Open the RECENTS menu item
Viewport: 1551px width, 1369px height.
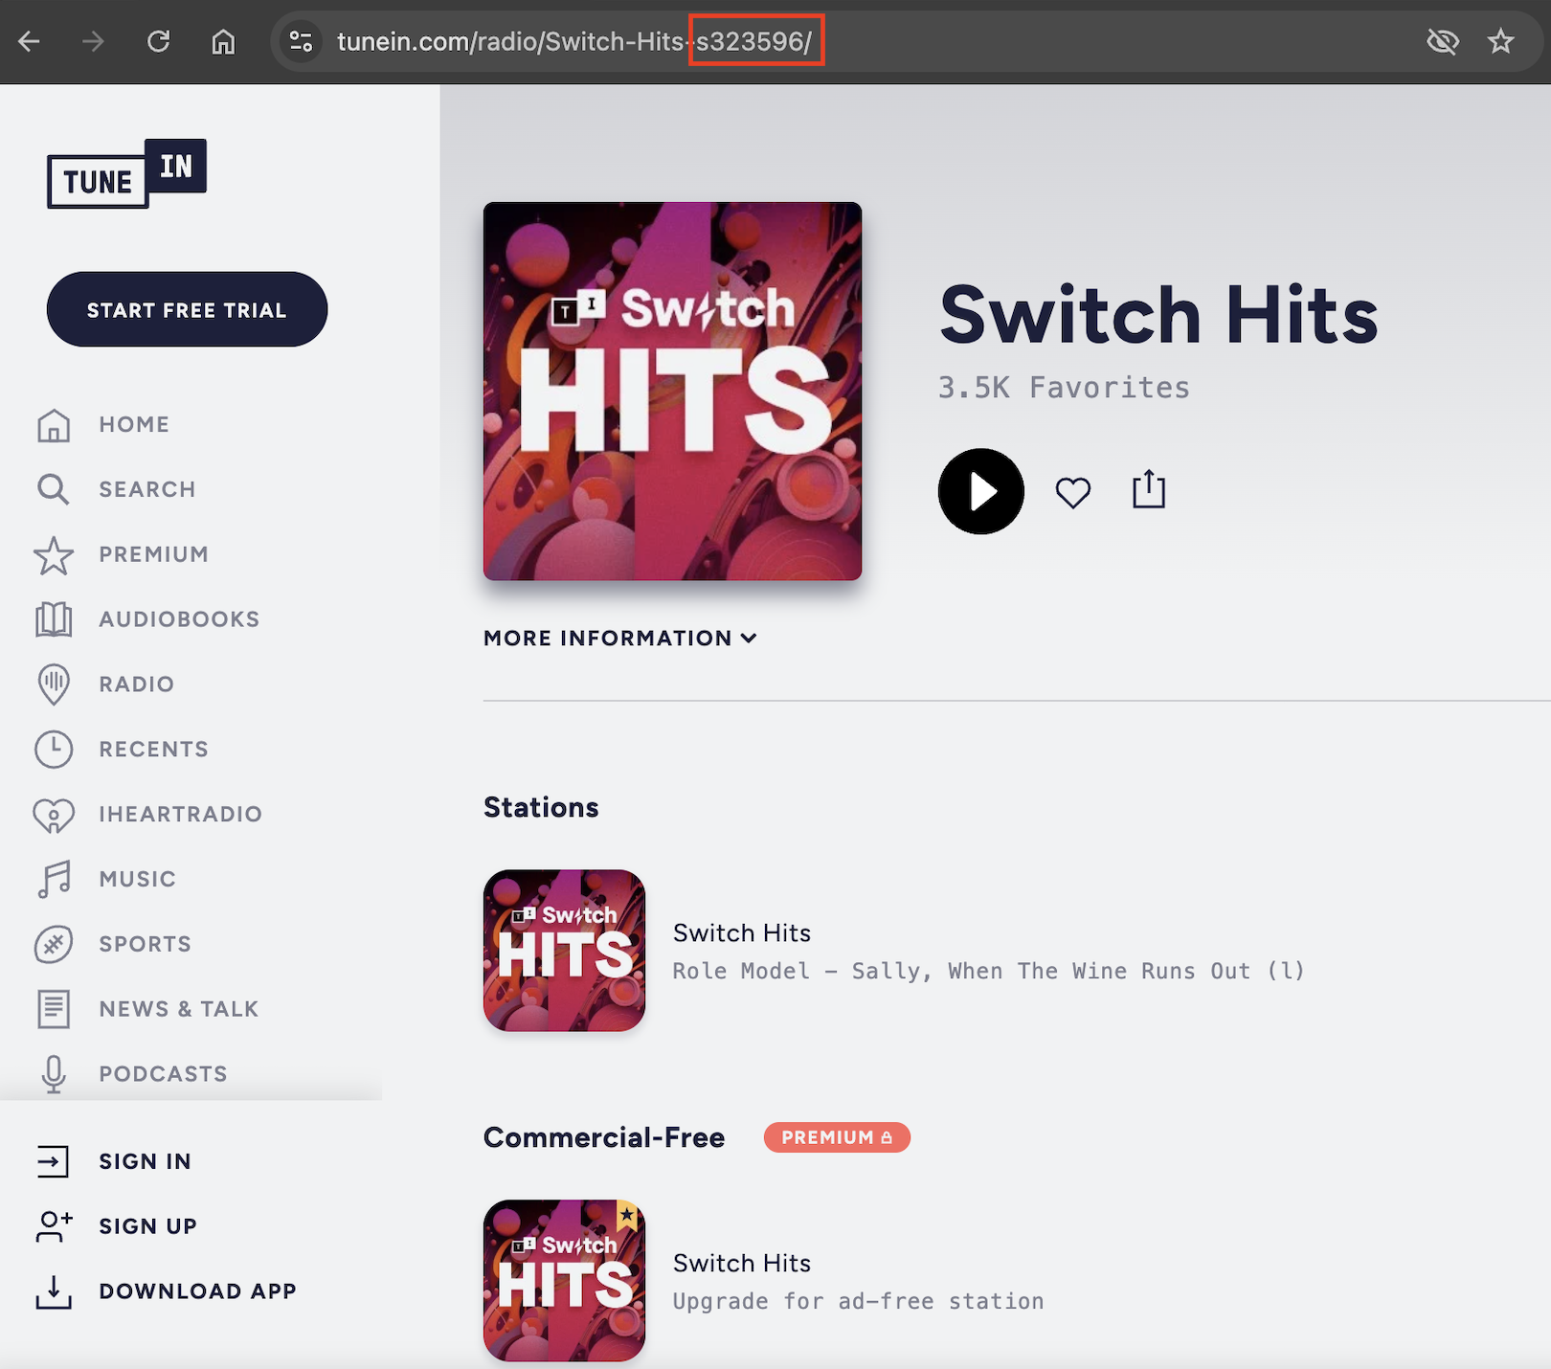(154, 750)
